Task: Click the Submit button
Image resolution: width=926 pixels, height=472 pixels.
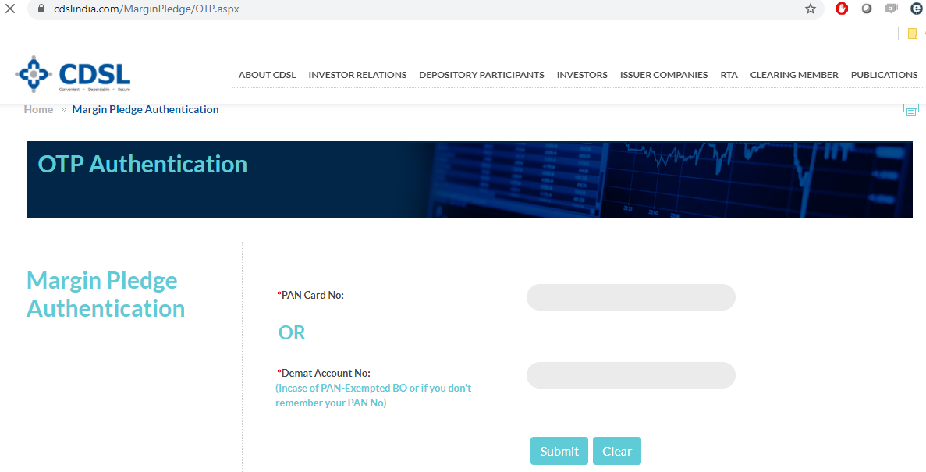Action: coord(559,451)
